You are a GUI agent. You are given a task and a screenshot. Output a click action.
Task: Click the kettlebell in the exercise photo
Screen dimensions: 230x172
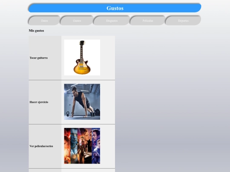click(68, 114)
